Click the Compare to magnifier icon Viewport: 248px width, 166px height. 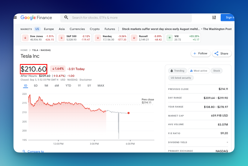24,151
